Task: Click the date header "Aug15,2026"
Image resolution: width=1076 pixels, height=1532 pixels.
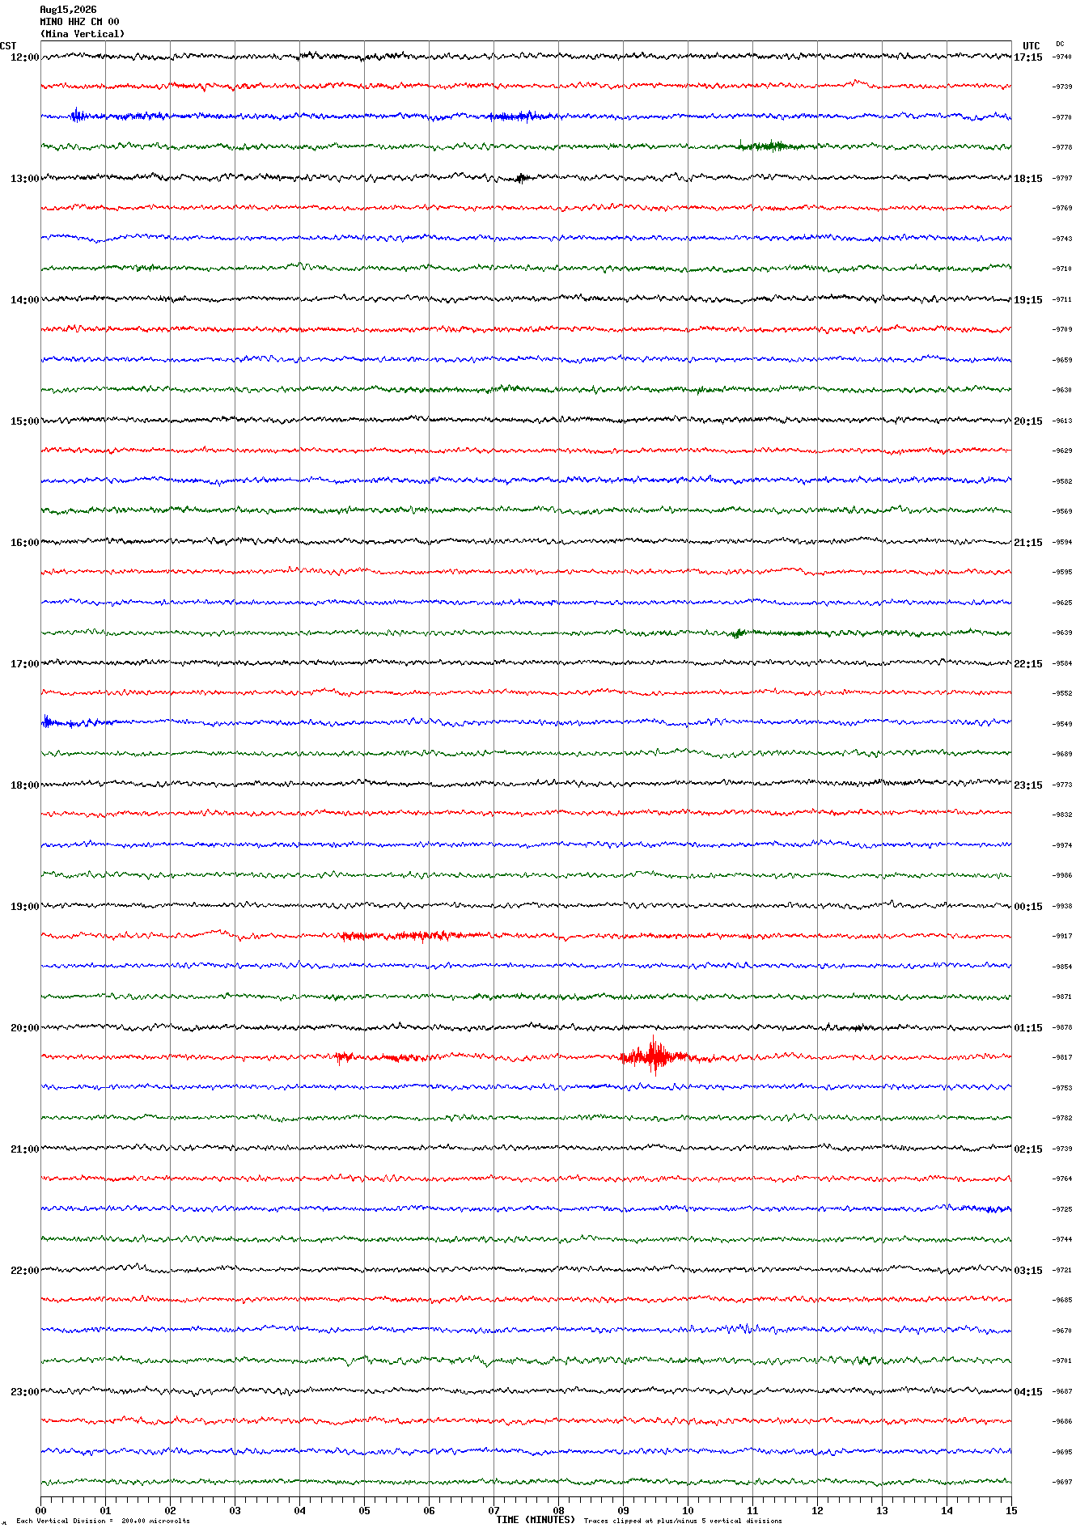Action: [68, 10]
